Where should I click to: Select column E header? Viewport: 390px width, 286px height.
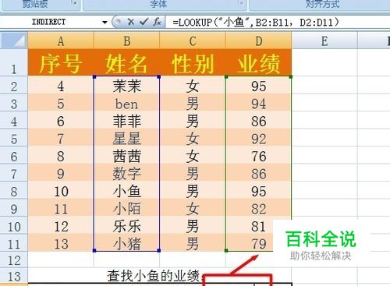pos(324,41)
